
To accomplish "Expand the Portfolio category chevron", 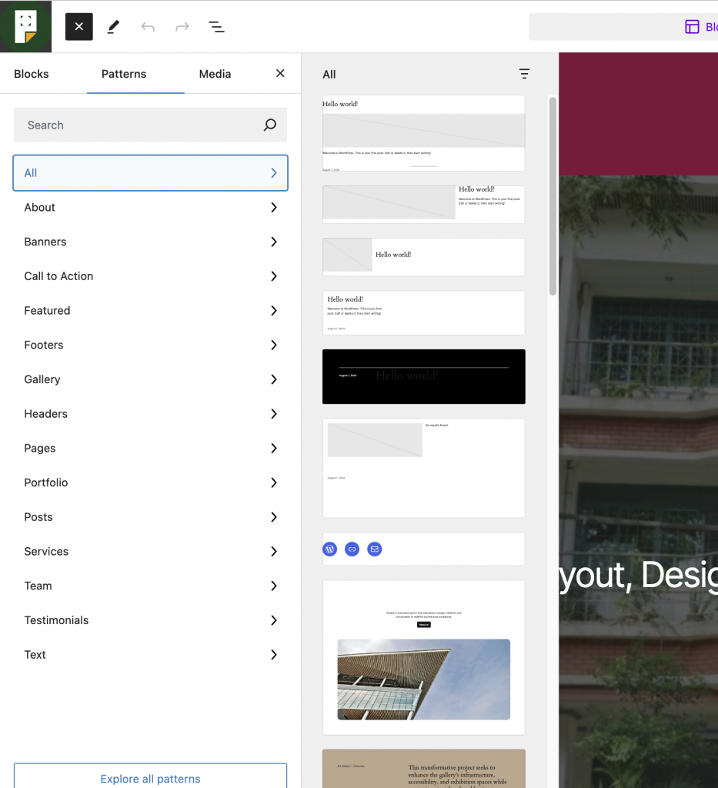I will 274,483.
